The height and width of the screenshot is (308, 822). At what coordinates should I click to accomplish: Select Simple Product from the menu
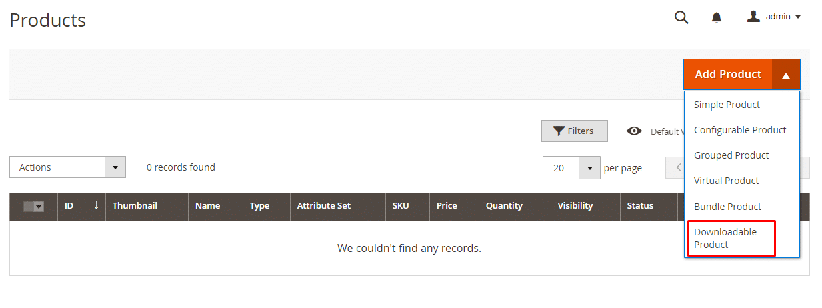click(727, 105)
